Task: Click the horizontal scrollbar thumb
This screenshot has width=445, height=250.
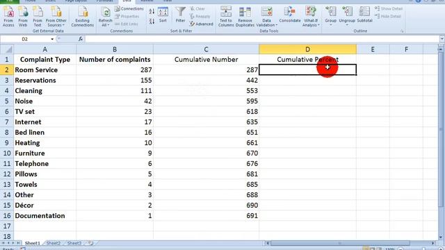Action: (x=340, y=243)
